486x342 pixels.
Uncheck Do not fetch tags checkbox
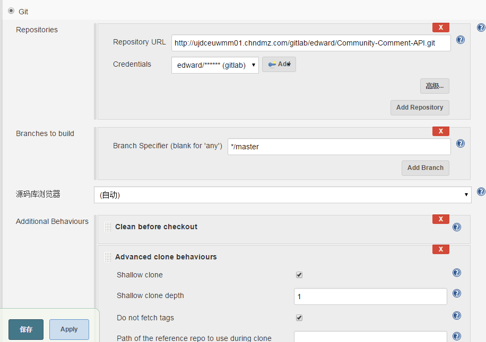click(299, 318)
